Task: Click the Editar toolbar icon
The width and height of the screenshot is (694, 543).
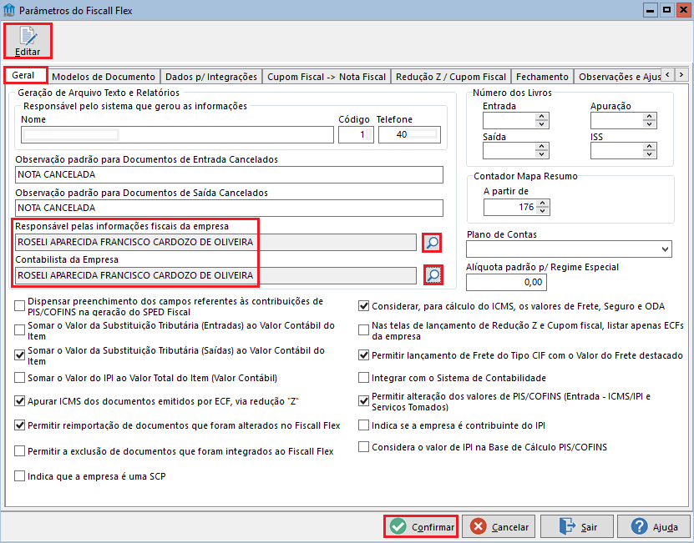Action: pos(28,41)
